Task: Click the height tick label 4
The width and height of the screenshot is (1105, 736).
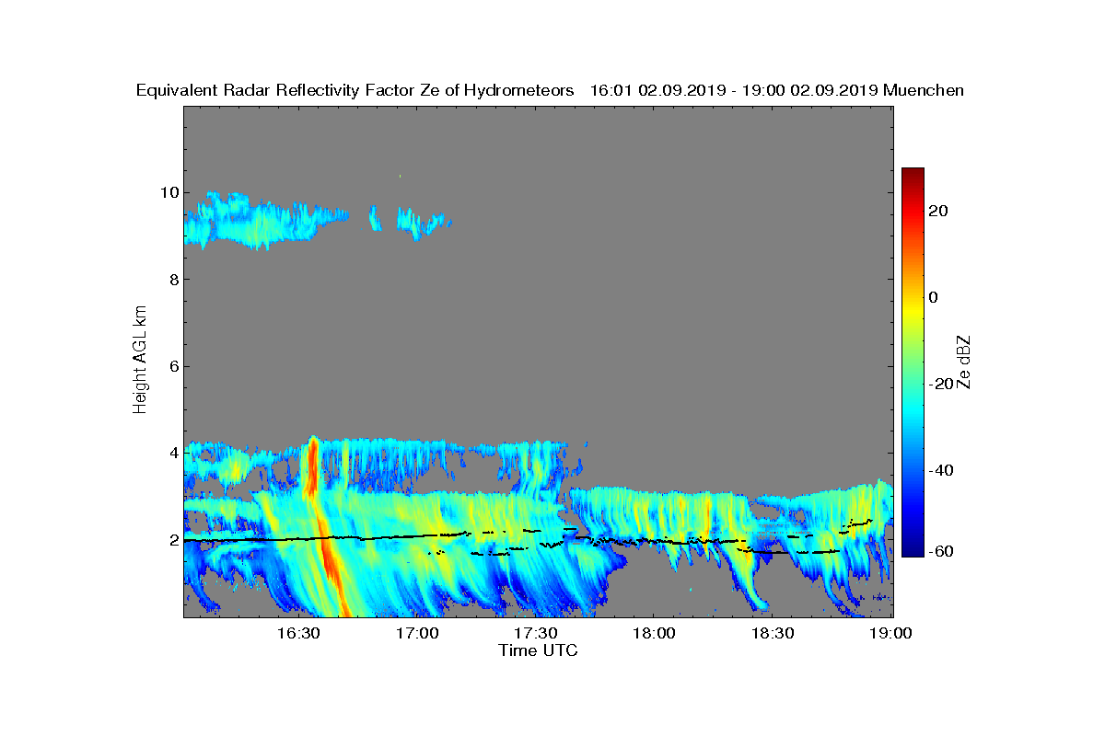Action: 172,453
